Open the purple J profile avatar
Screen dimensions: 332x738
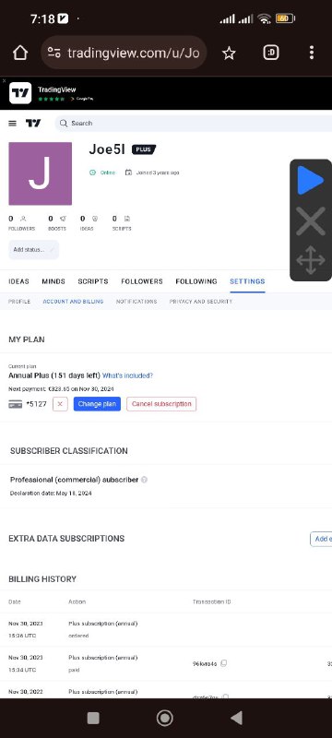point(40,173)
